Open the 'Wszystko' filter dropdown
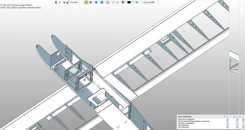Image resolution: width=245 pixels, height=130 pixels. click(77, 2)
